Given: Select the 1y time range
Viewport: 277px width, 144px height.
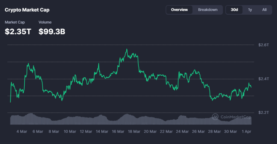Looking at the screenshot, I should coord(250,10).
